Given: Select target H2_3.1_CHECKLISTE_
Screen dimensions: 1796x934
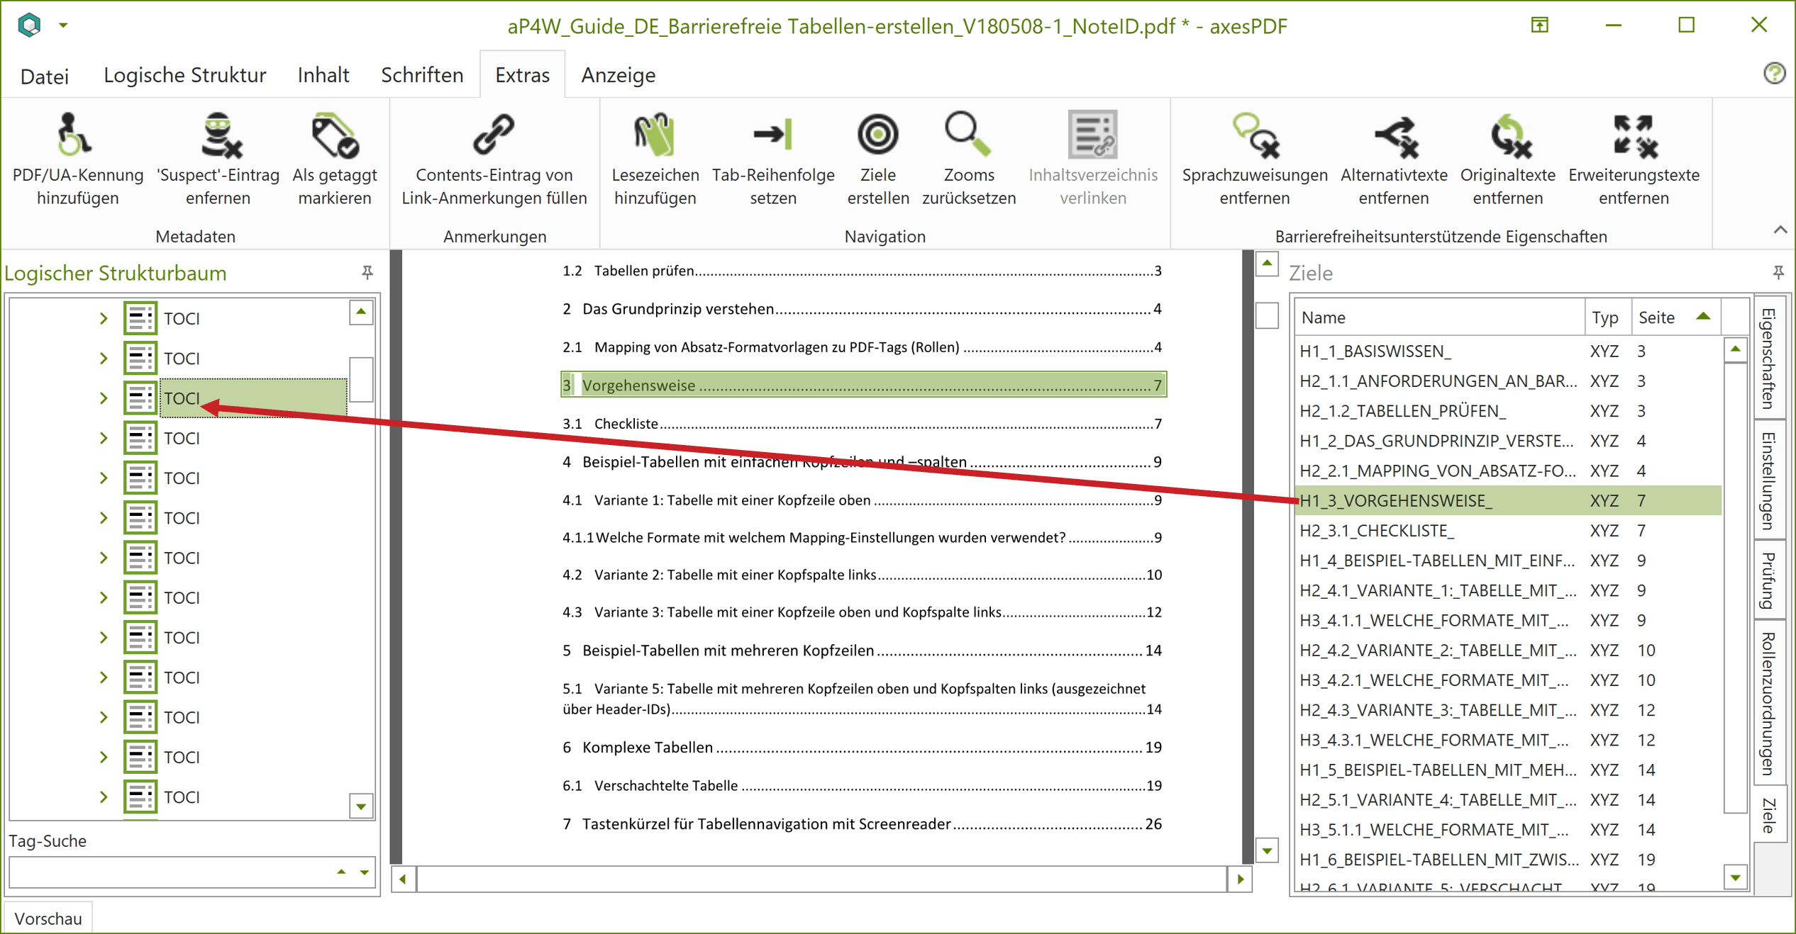Looking at the screenshot, I should [x=1508, y=531].
